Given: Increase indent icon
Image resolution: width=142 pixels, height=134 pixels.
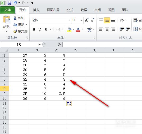Looking at the screenshot, I should 127,29.
